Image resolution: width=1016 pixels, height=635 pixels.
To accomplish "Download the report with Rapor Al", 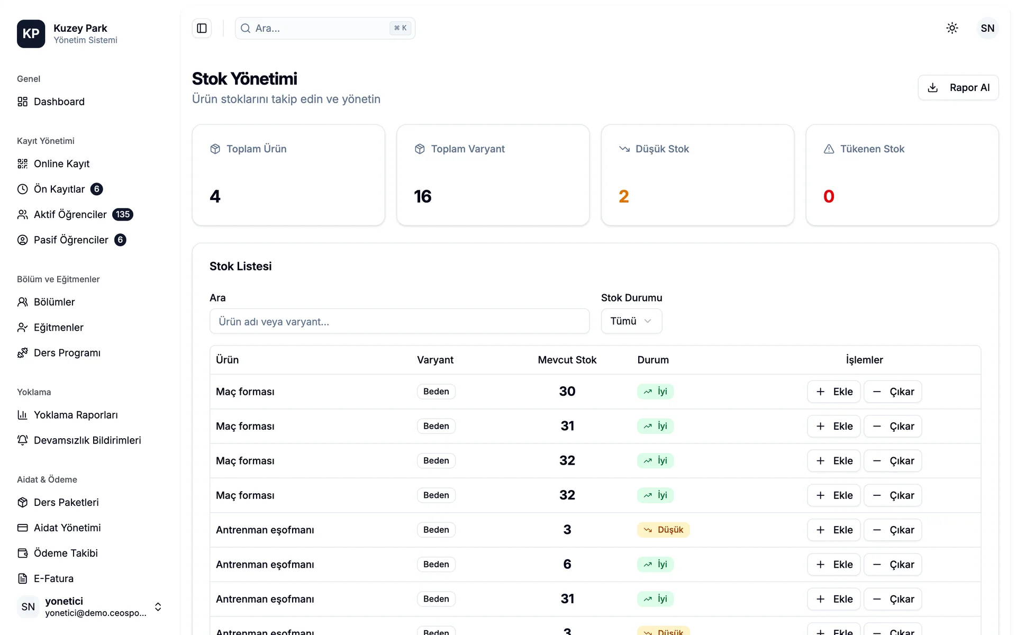I will point(958,87).
